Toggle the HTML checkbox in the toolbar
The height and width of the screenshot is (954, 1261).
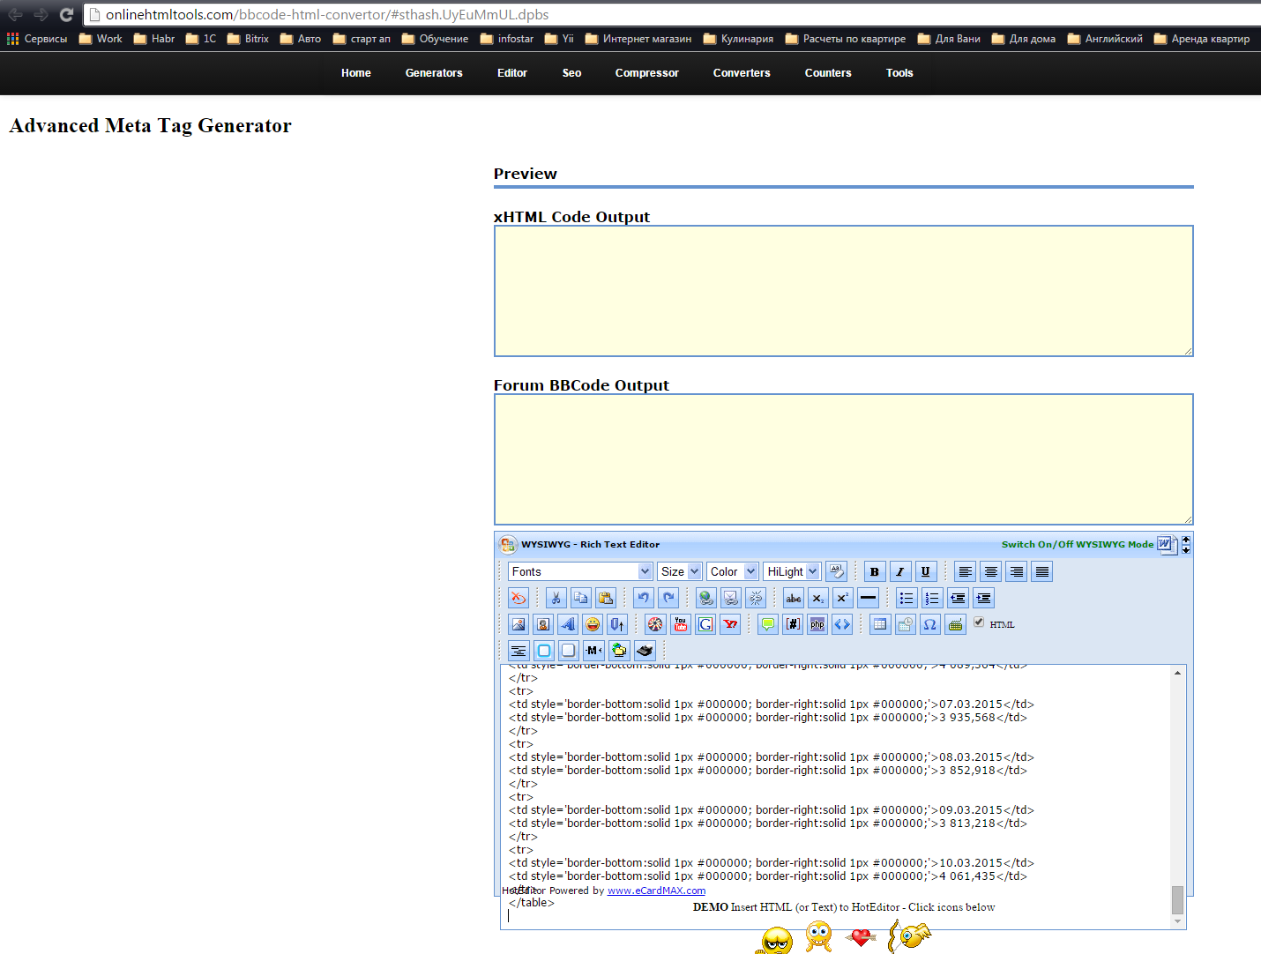(x=979, y=622)
